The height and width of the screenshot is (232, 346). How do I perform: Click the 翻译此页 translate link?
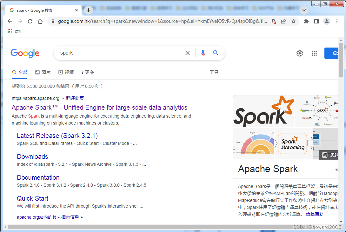point(75,98)
